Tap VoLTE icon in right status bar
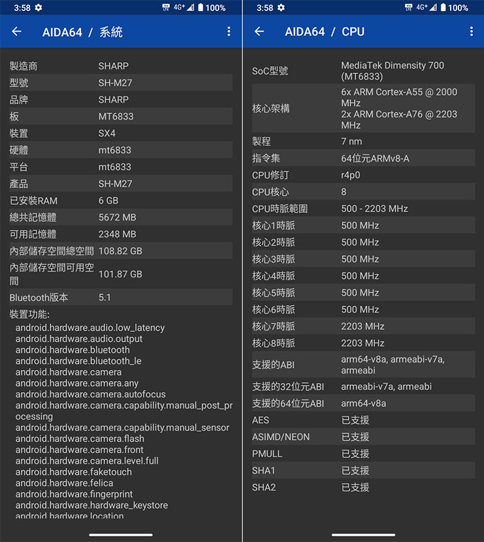The width and height of the screenshot is (484, 542). point(408,8)
